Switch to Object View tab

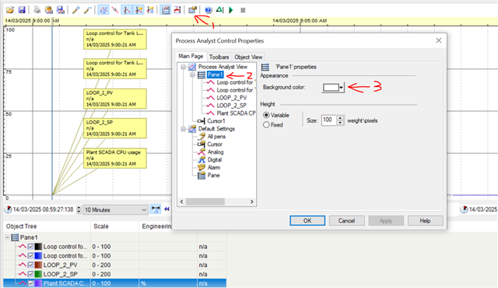click(248, 57)
